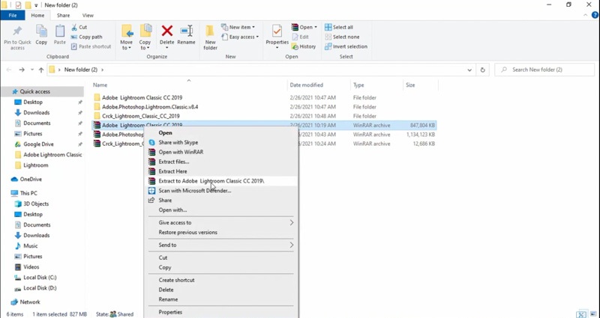The width and height of the screenshot is (600, 318).
Task: Click the Rename icon in Organize group
Action: point(186,31)
